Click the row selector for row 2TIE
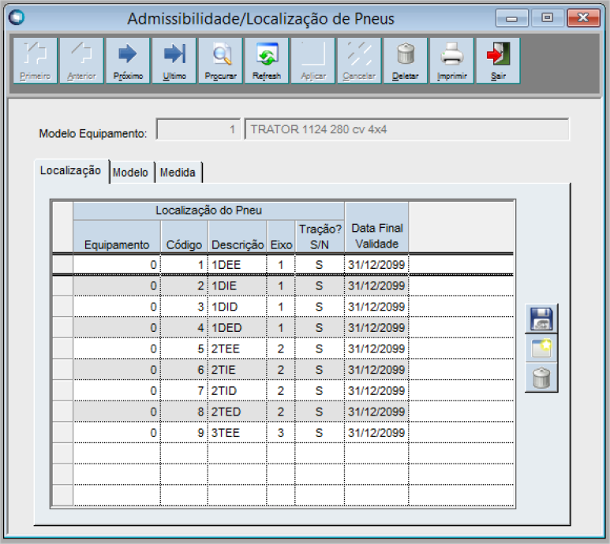Screen dimensions: 610x544 62,370
